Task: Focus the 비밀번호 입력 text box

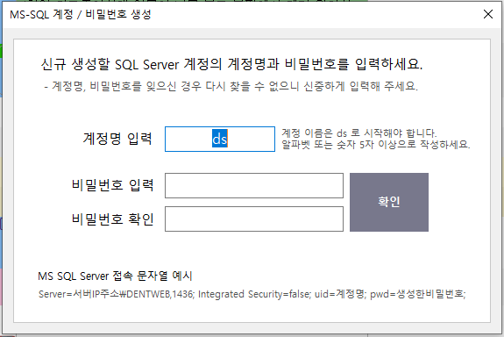Action: point(254,186)
